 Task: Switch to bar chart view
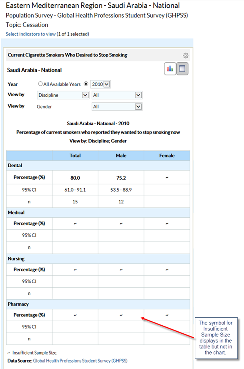(170, 69)
